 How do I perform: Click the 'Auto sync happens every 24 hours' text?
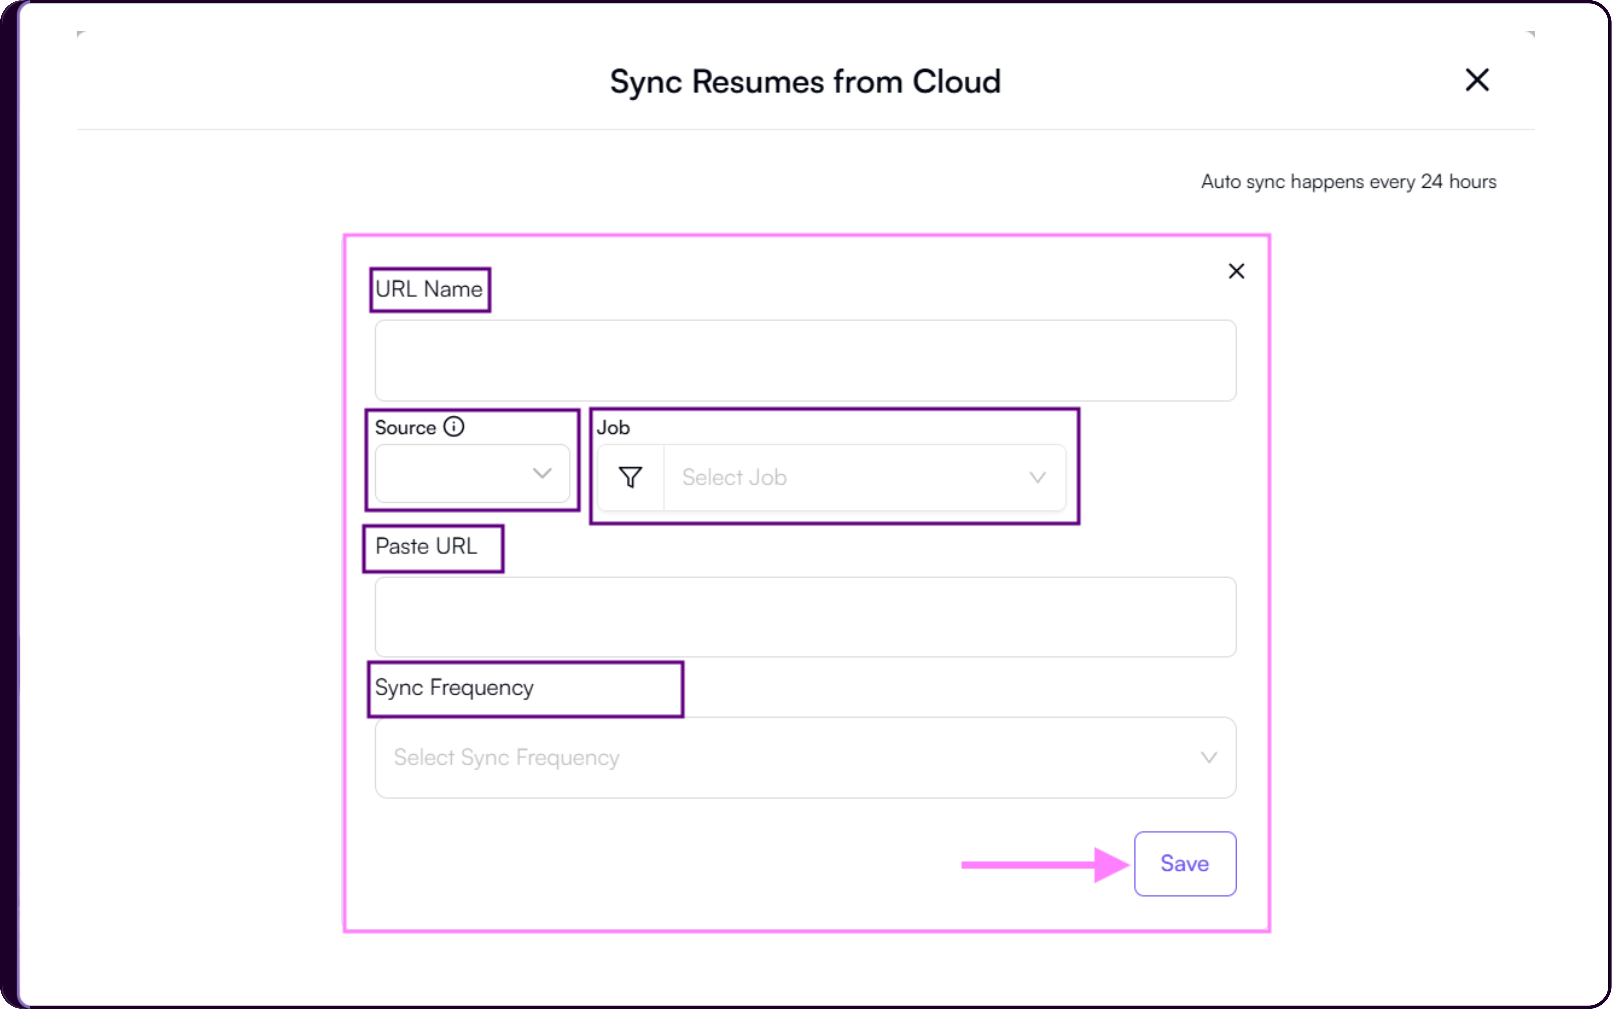point(1349,182)
